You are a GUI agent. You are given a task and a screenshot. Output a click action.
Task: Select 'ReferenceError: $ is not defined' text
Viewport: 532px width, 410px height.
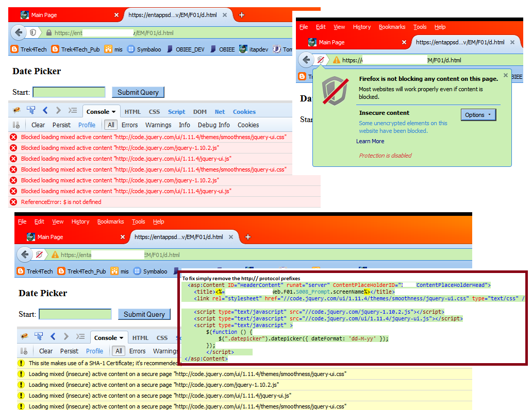(61, 202)
